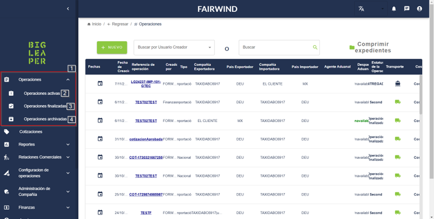Image resolution: width=434 pixels, height=219 pixels.
Task: Click the green search magnifier icon
Action: tap(315, 47)
